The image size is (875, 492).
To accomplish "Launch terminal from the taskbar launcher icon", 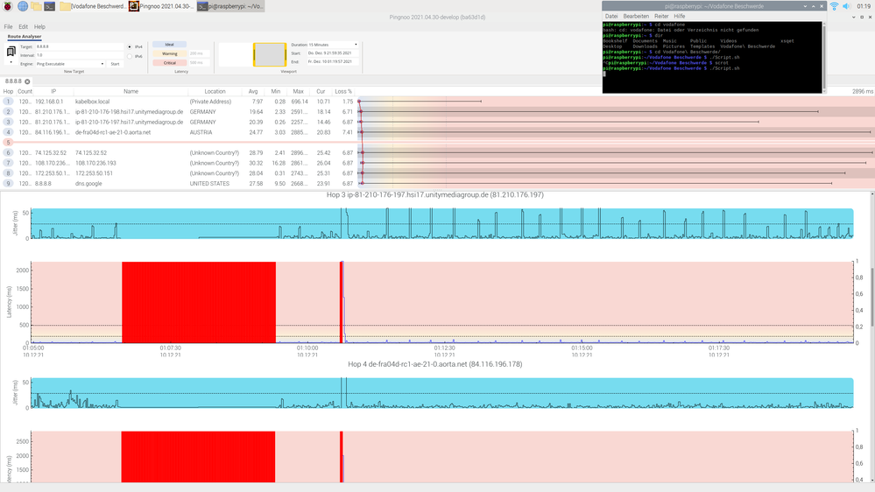I will click(x=50, y=6).
